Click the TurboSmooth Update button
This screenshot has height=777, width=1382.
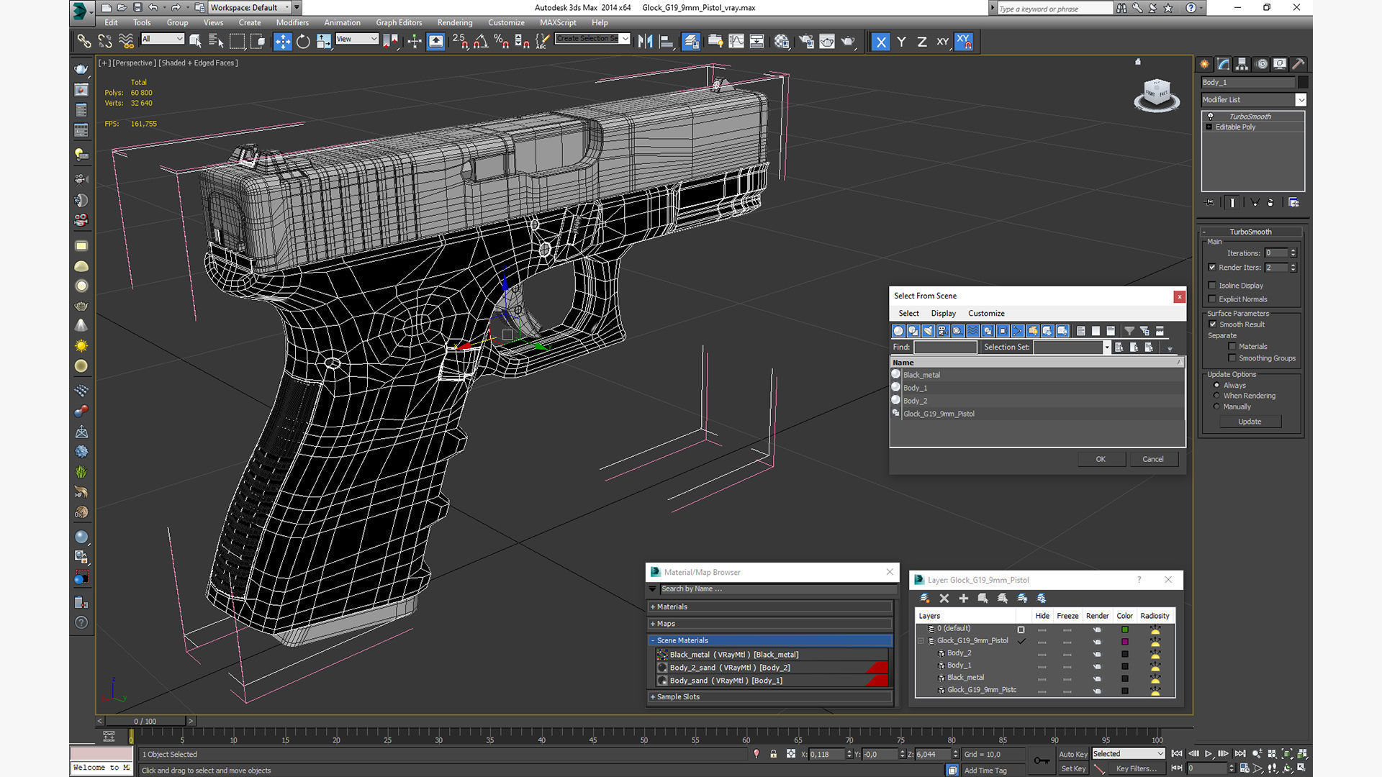pyautogui.click(x=1250, y=422)
